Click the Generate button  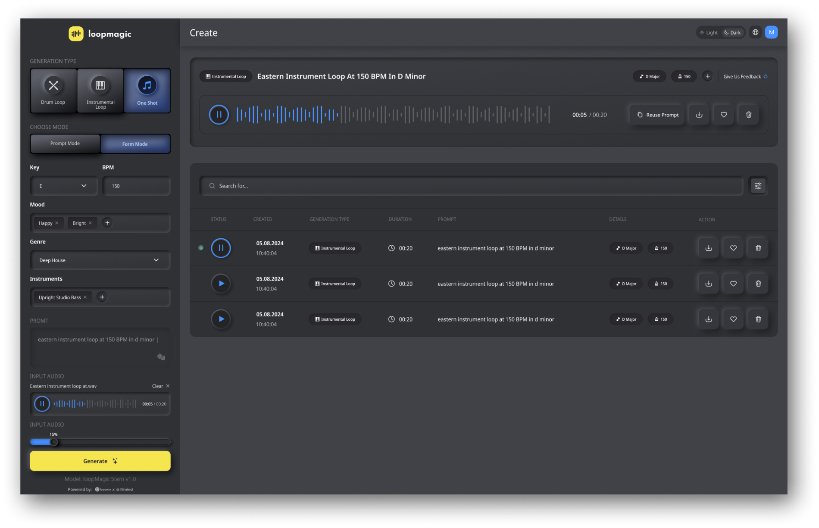pyautogui.click(x=100, y=461)
